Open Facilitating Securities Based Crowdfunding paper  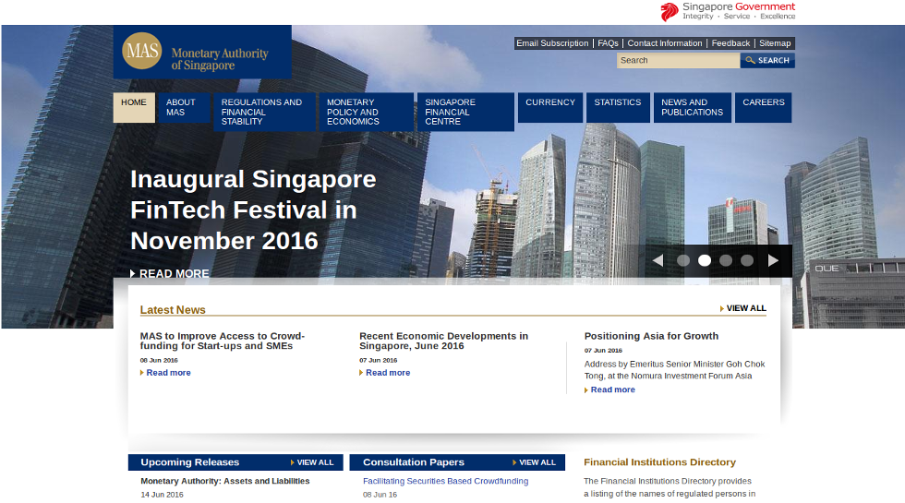[x=445, y=481]
